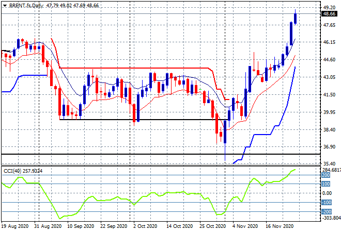Select the latest blue candle near 48.66
The image size is (341, 232).
click(295, 19)
